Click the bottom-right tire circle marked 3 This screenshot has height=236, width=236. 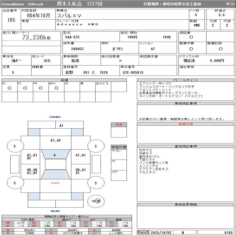95,183
